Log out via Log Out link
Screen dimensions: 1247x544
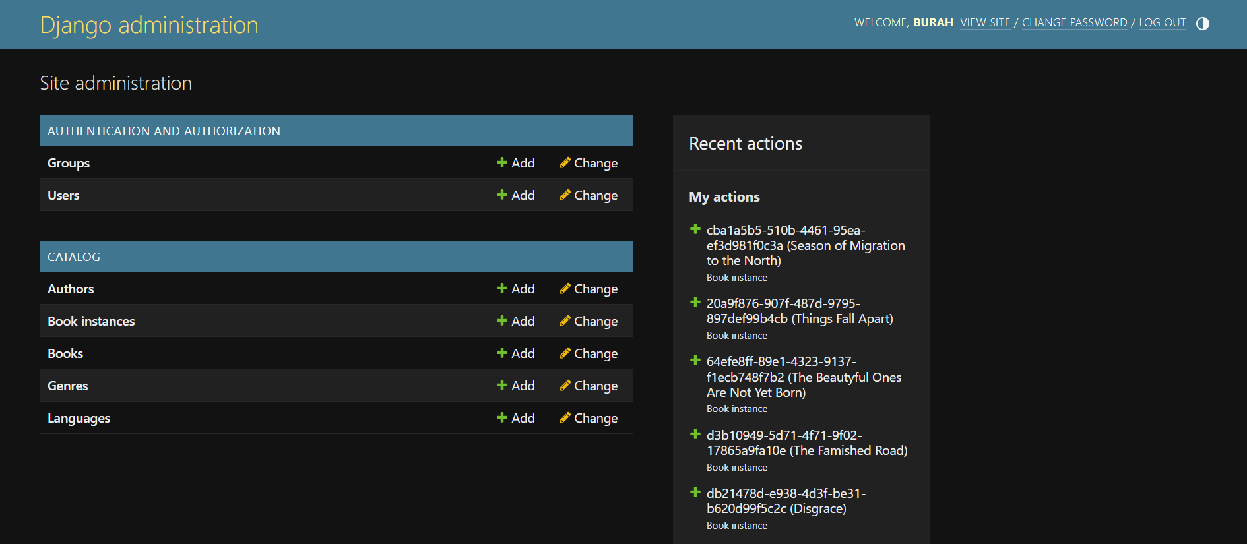click(x=1163, y=22)
